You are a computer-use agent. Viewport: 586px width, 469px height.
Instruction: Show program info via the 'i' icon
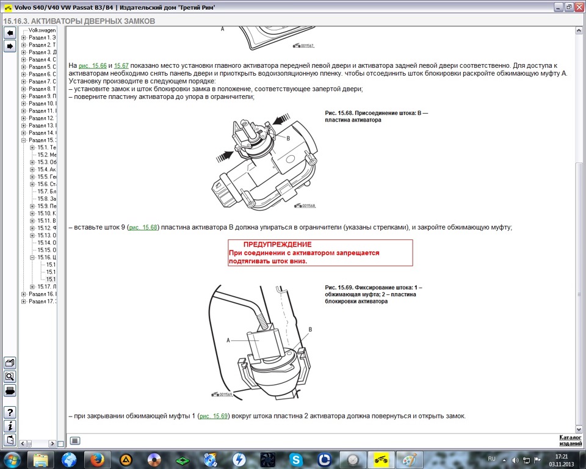pos(10,426)
